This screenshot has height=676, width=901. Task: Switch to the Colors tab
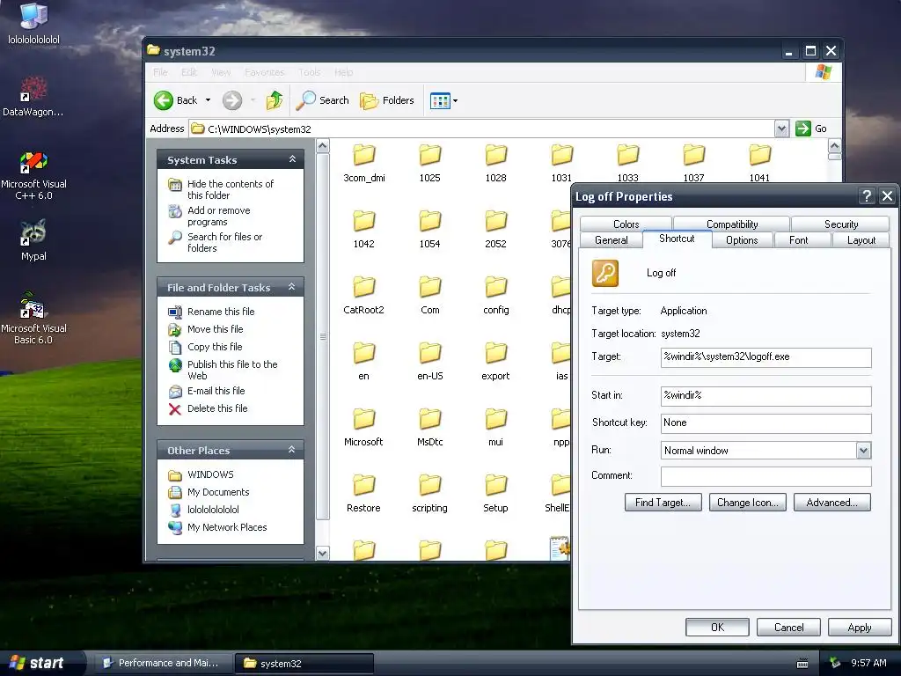click(x=626, y=224)
